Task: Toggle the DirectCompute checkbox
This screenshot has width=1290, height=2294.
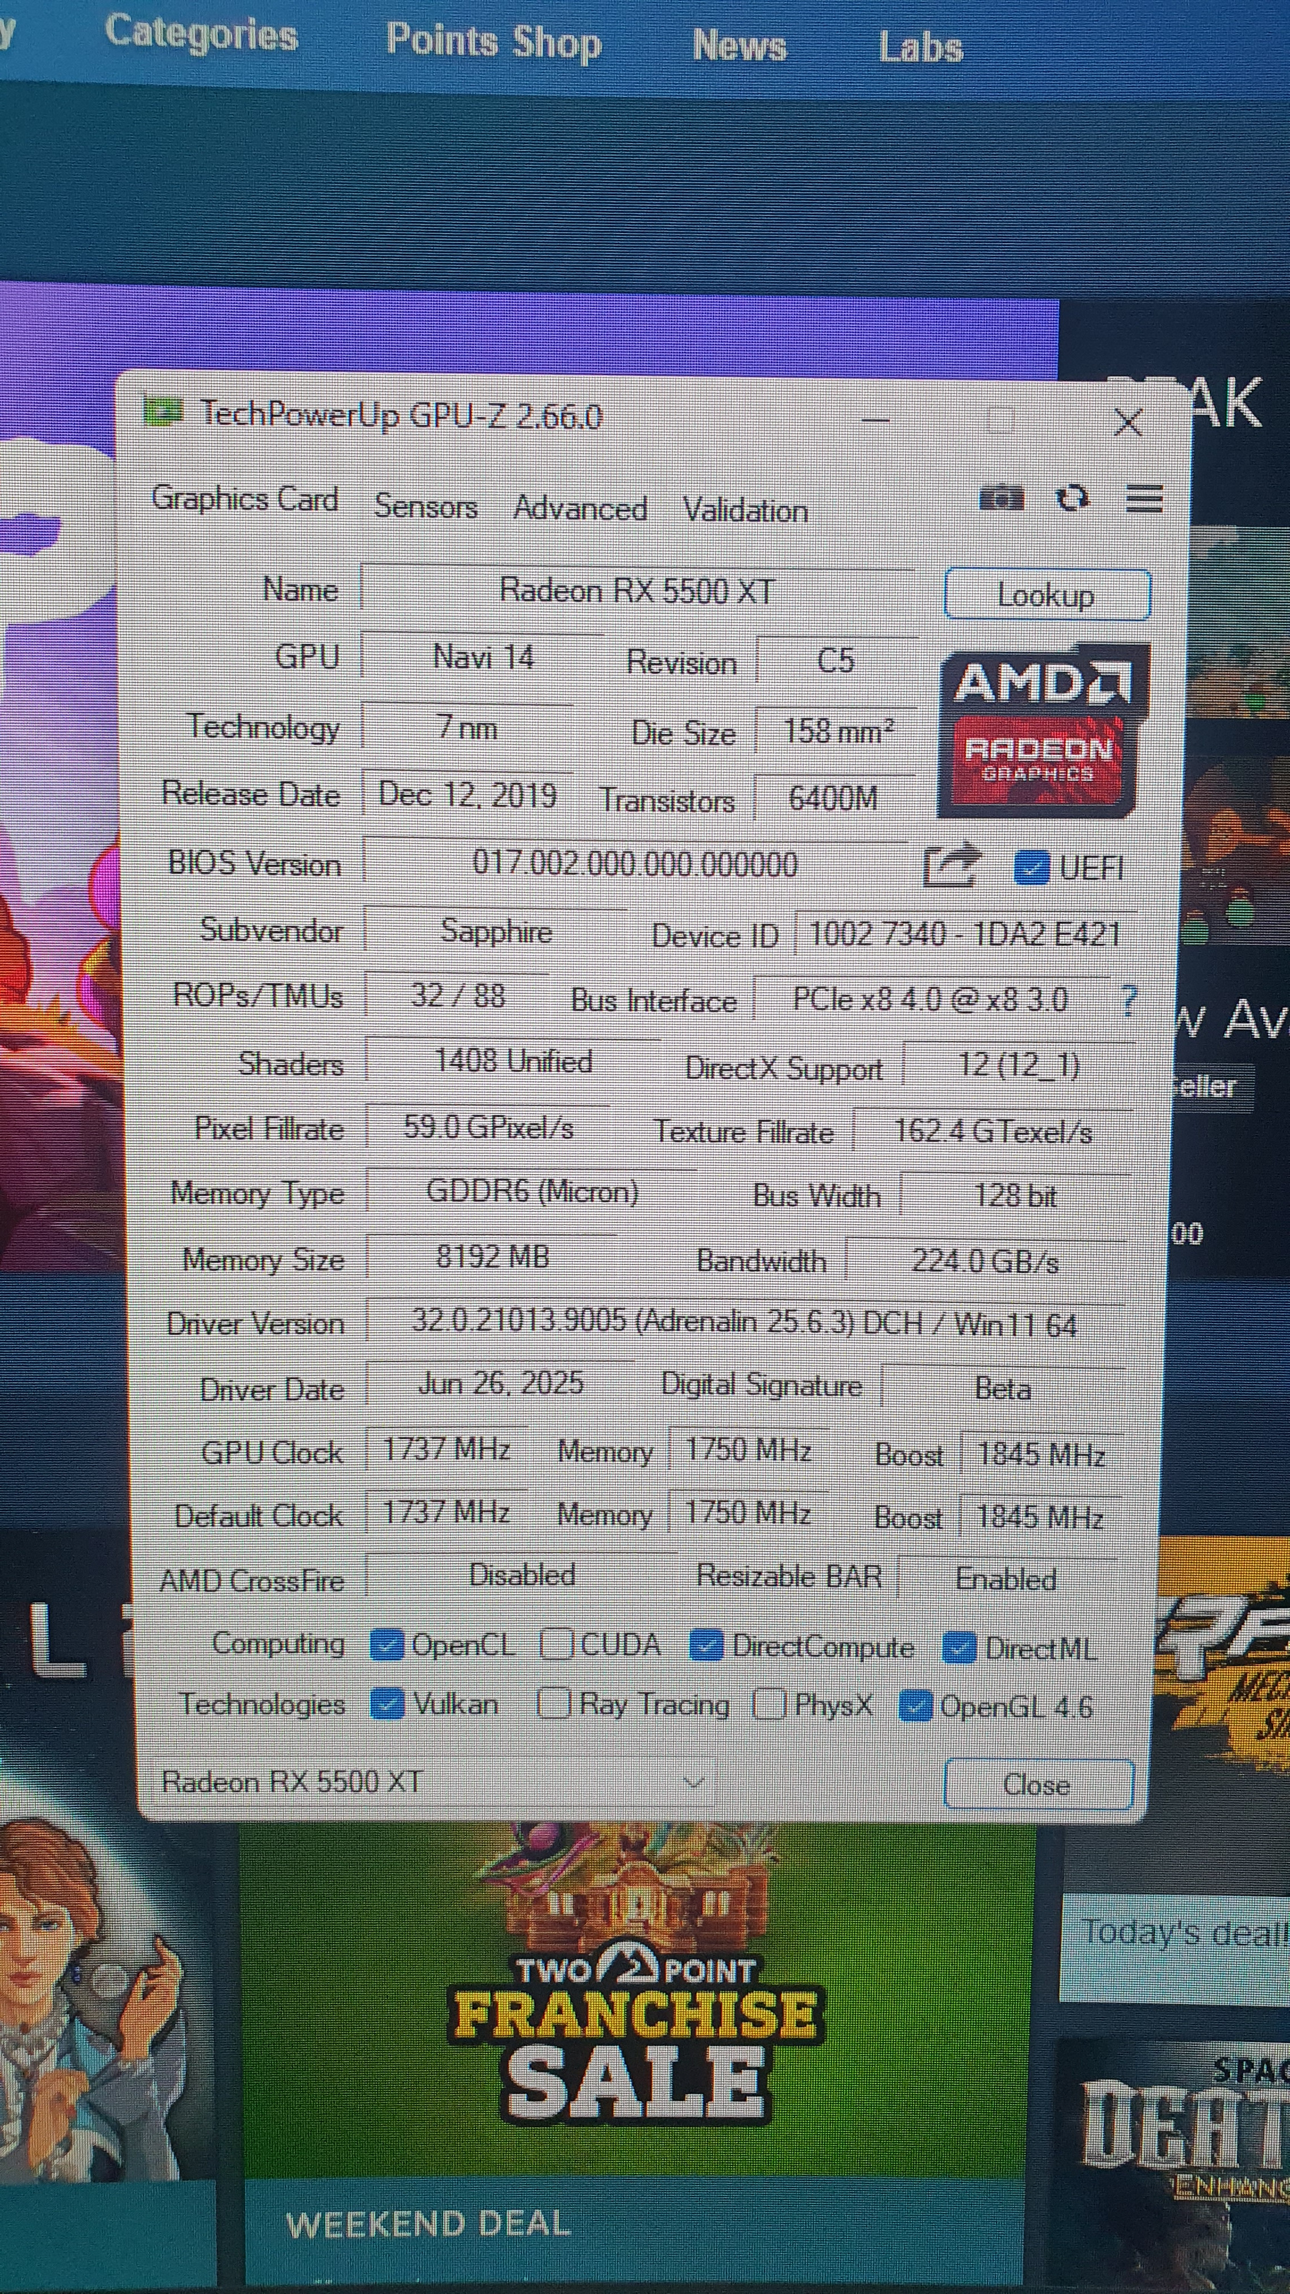Action: 706,1647
